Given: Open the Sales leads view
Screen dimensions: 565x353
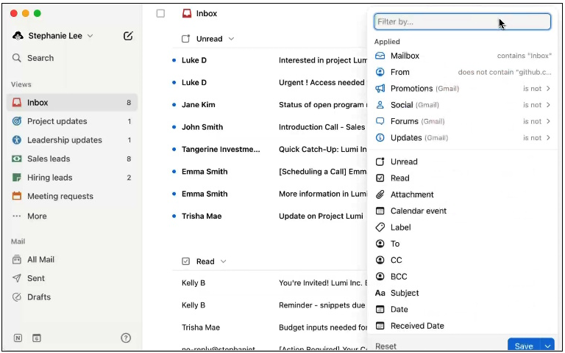Looking at the screenshot, I should click(49, 159).
